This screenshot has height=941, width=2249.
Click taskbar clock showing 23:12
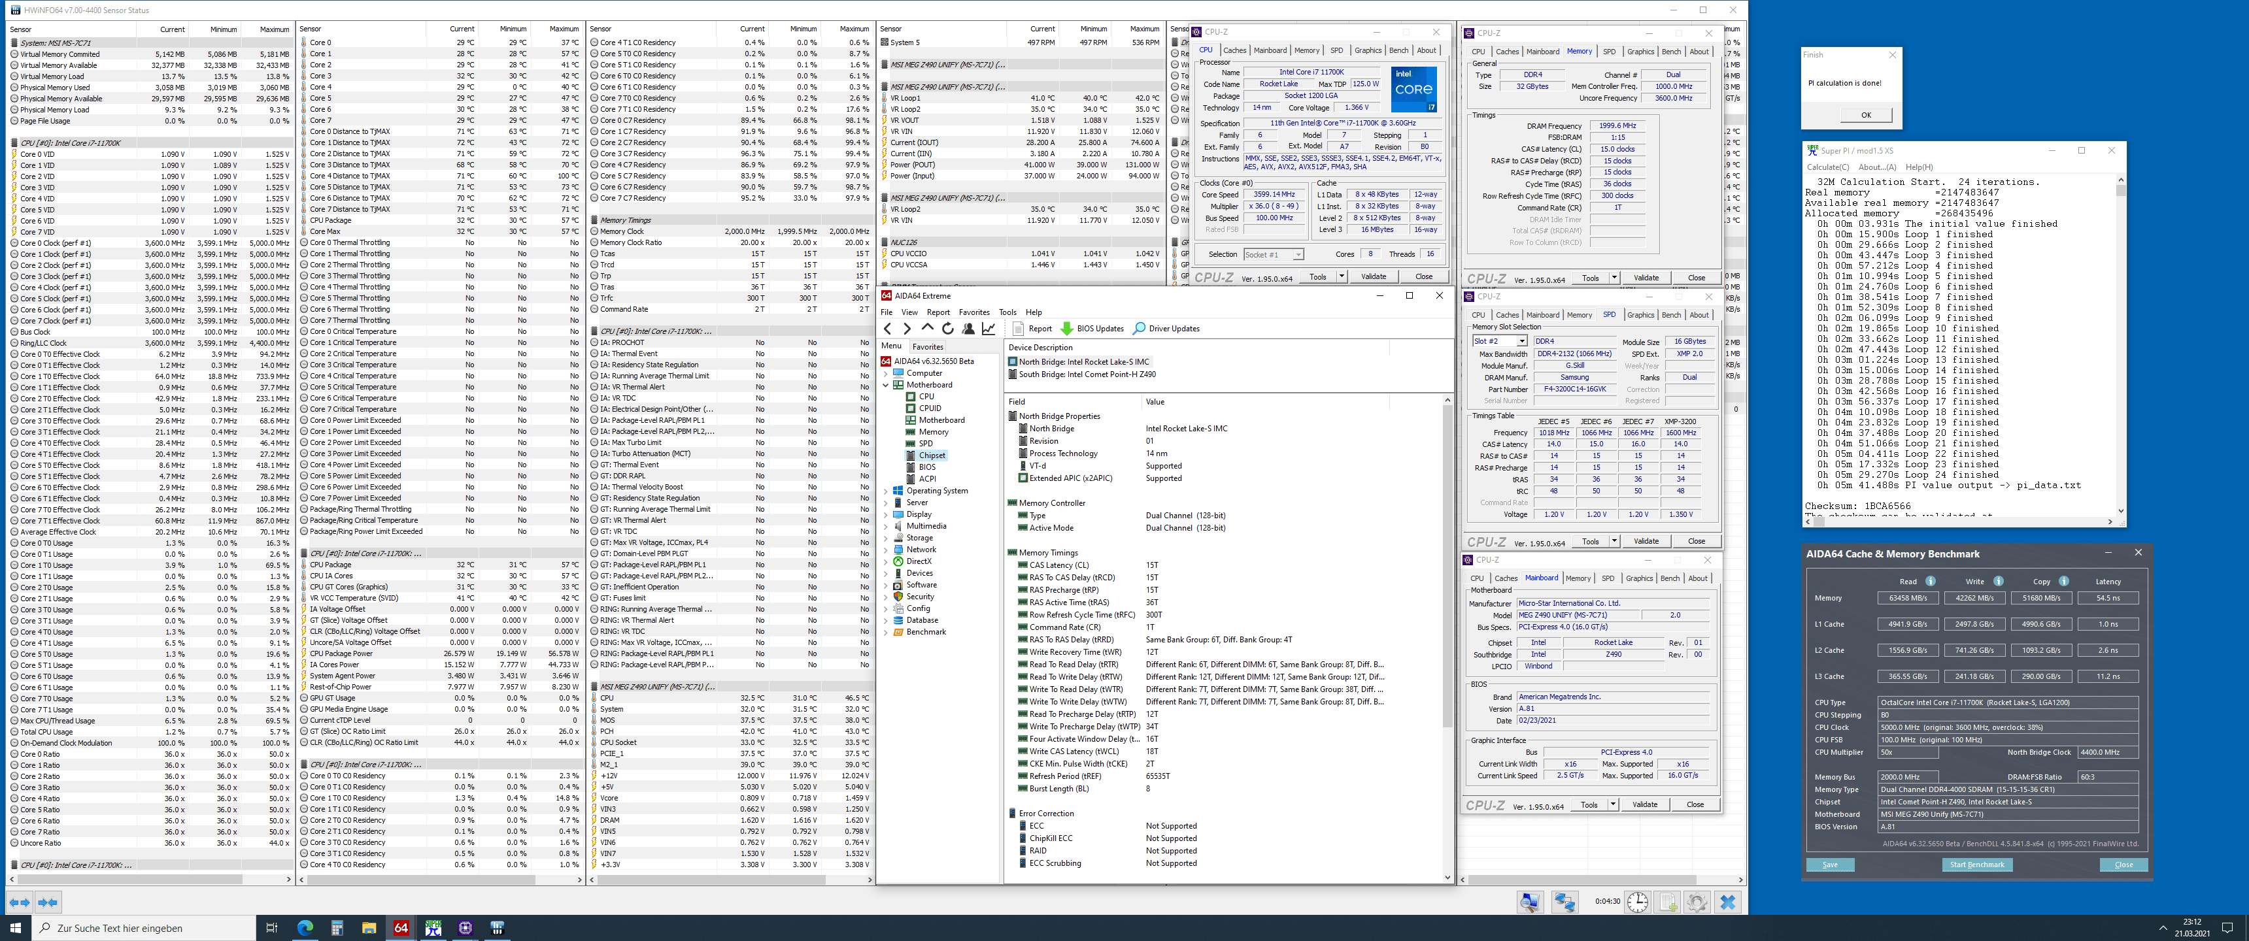(x=2191, y=928)
